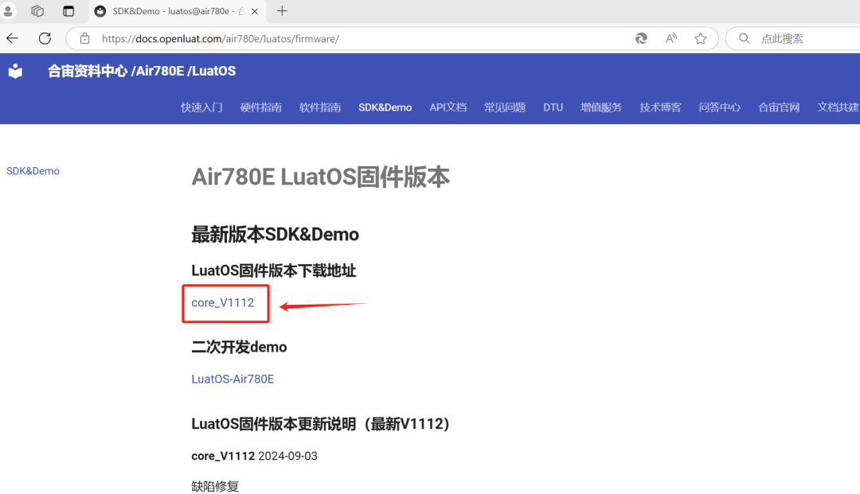Open the search box magnifier icon
The image size is (860, 494).
click(x=743, y=37)
